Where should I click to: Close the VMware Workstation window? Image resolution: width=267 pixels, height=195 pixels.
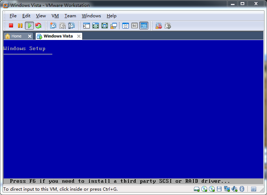(256, 4)
